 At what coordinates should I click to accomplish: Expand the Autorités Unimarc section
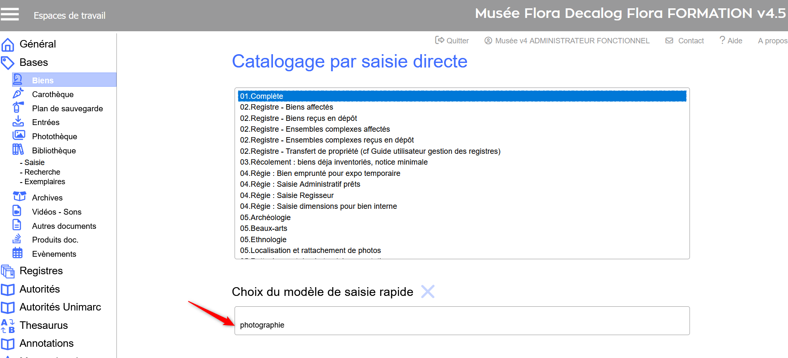(60, 307)
